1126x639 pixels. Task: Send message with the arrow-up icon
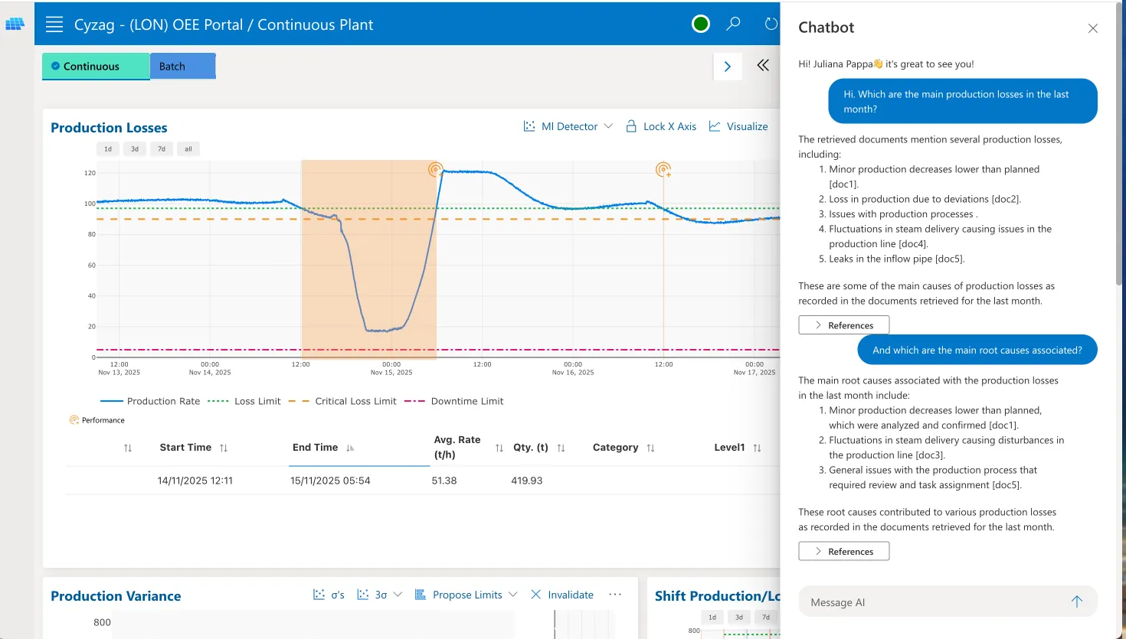click(1076, 602)
